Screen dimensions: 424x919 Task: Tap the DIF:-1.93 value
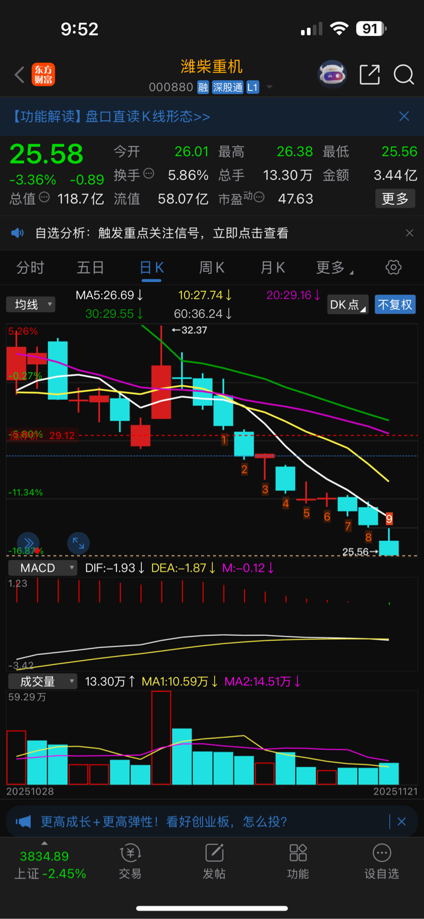click(115, 568)
